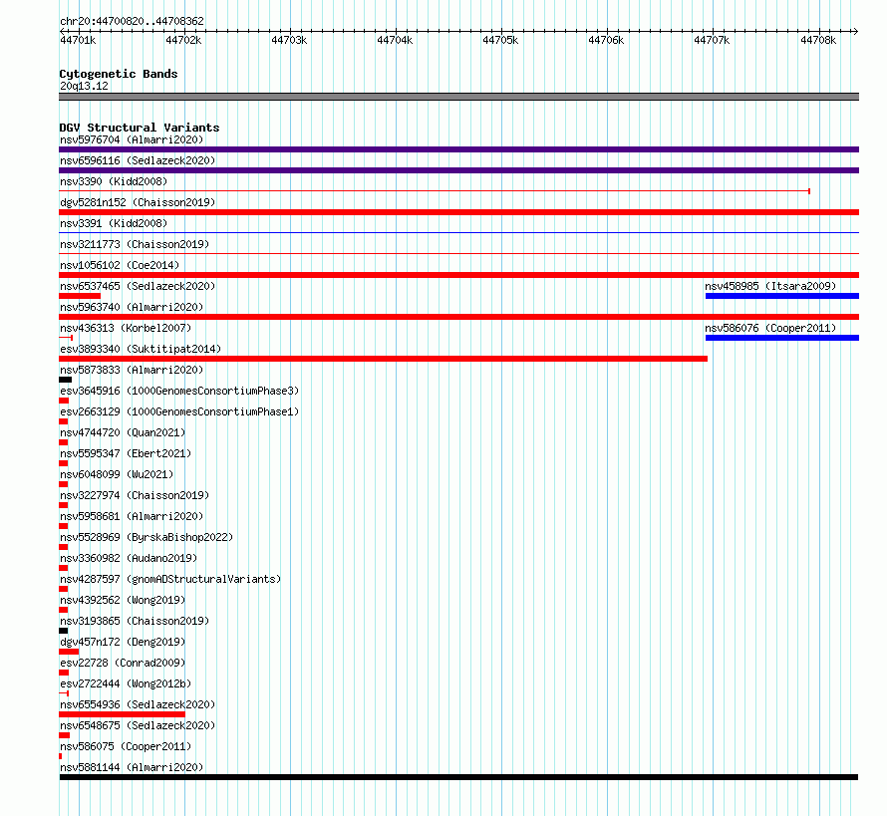
Task: Click the chr20:44700820..44708362 coordinate text
Action: pyautogui.click(x=132, y=22)
